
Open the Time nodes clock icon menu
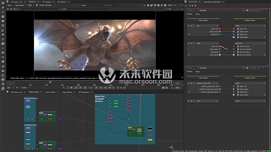tap(3, 12)
